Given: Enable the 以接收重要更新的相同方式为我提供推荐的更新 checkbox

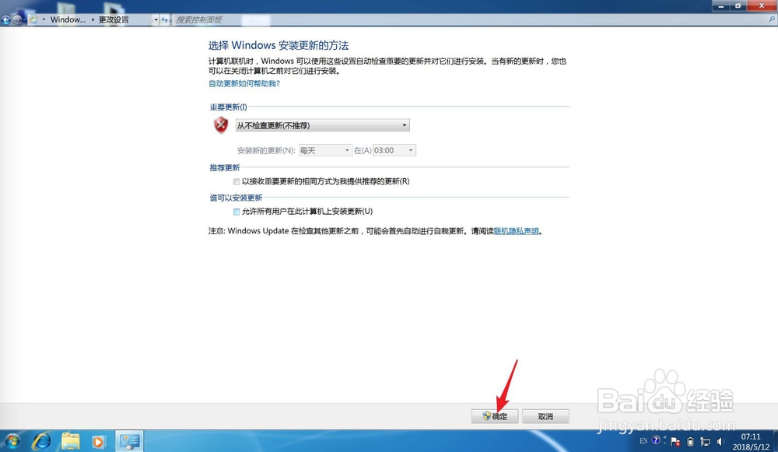Looking at the screenshot, I should pyautogui.click(x=236, y=181).
